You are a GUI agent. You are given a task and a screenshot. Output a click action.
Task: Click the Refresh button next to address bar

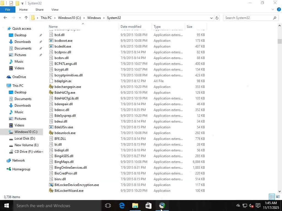[x=217, y=18]
